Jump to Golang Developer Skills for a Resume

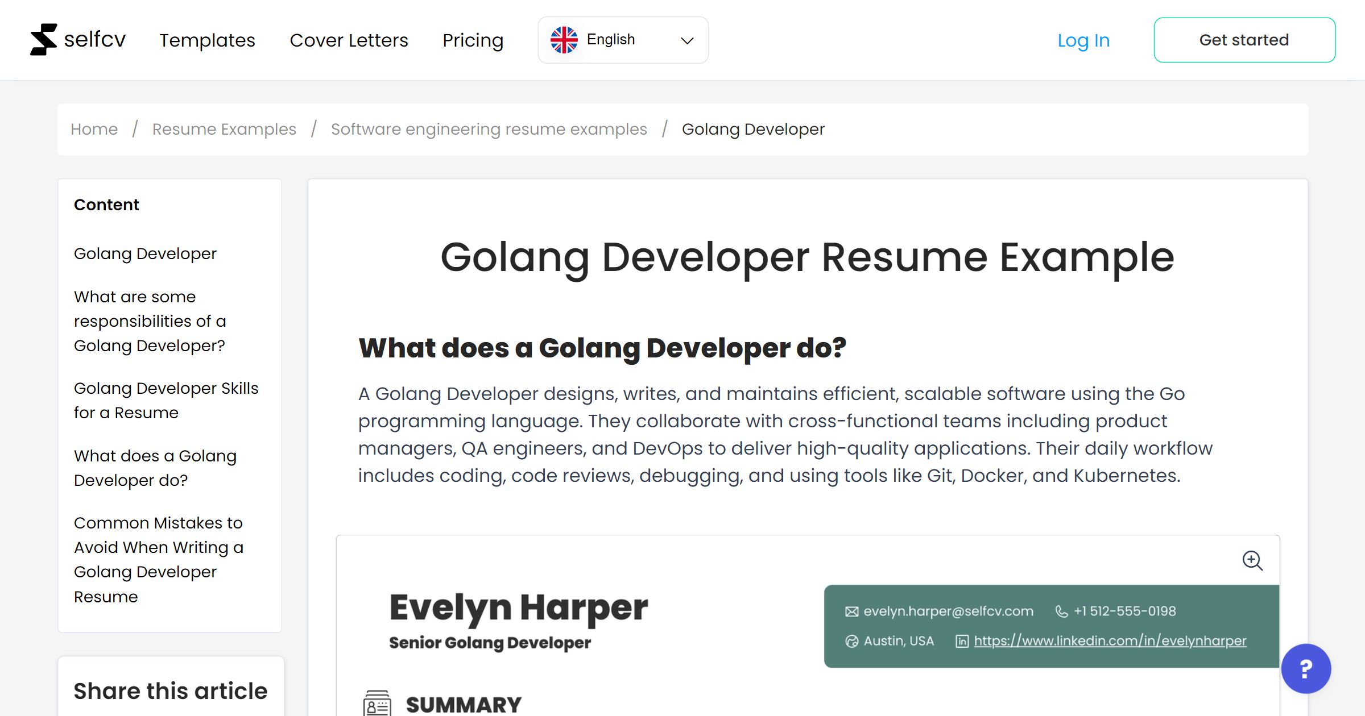(166, 400)
